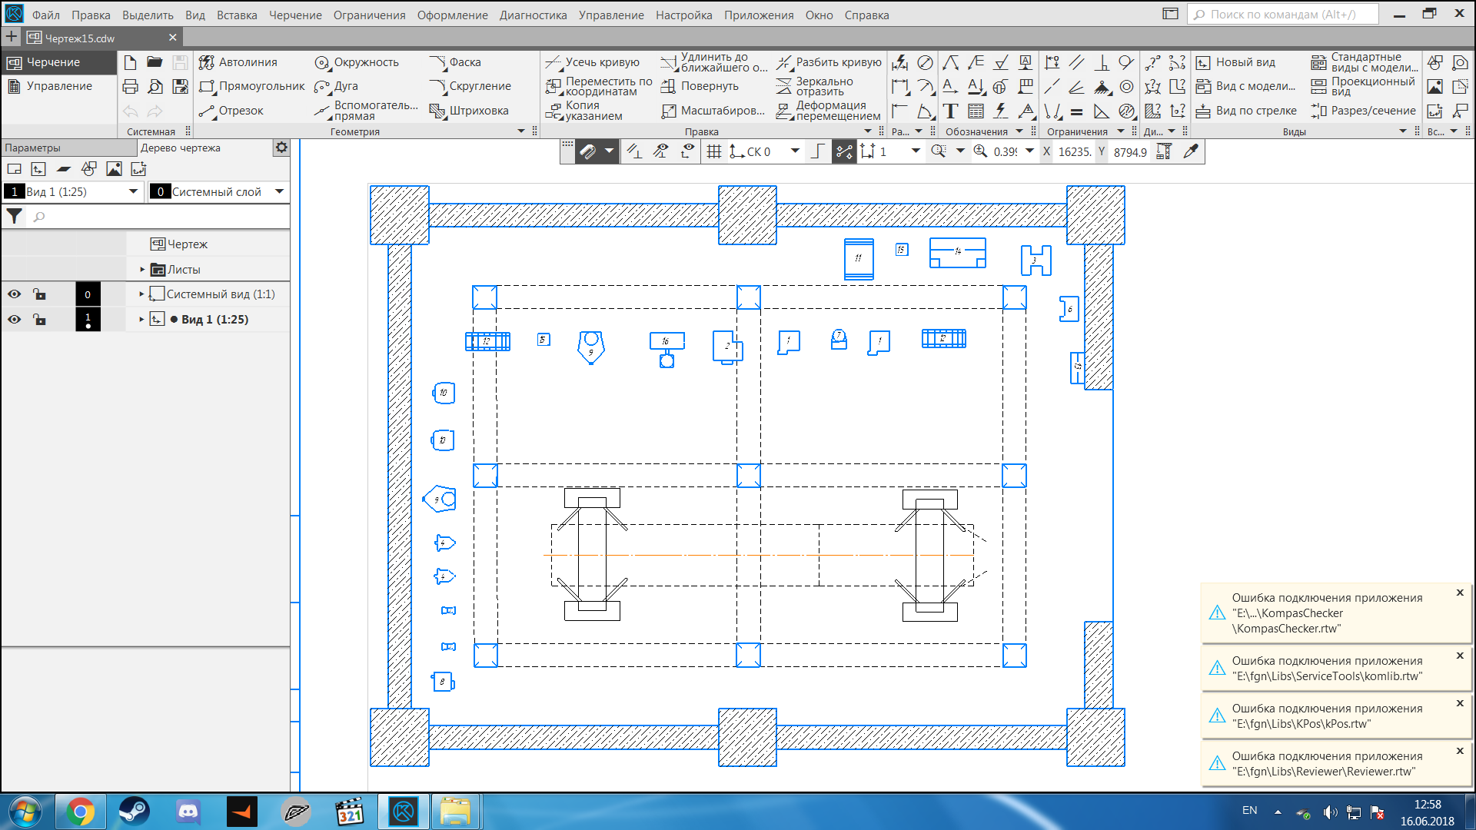Click the command search field
1476x830 pixels.
point(1282,15)
